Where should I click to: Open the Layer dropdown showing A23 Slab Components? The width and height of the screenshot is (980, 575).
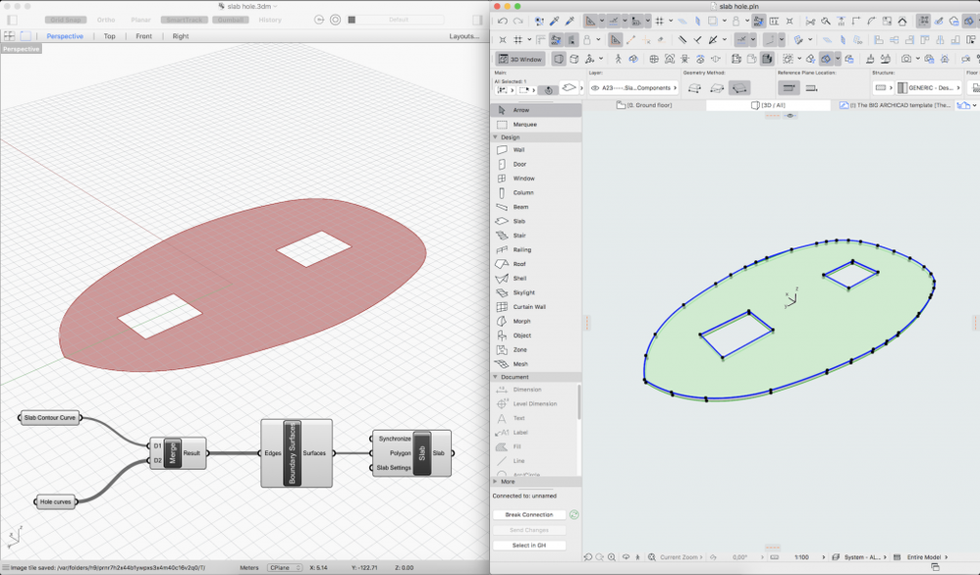click(633, 88)
